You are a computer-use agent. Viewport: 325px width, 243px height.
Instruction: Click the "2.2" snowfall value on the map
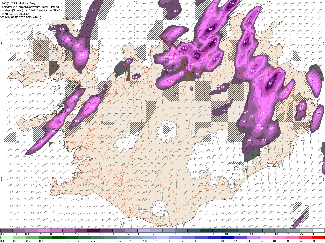246,42
